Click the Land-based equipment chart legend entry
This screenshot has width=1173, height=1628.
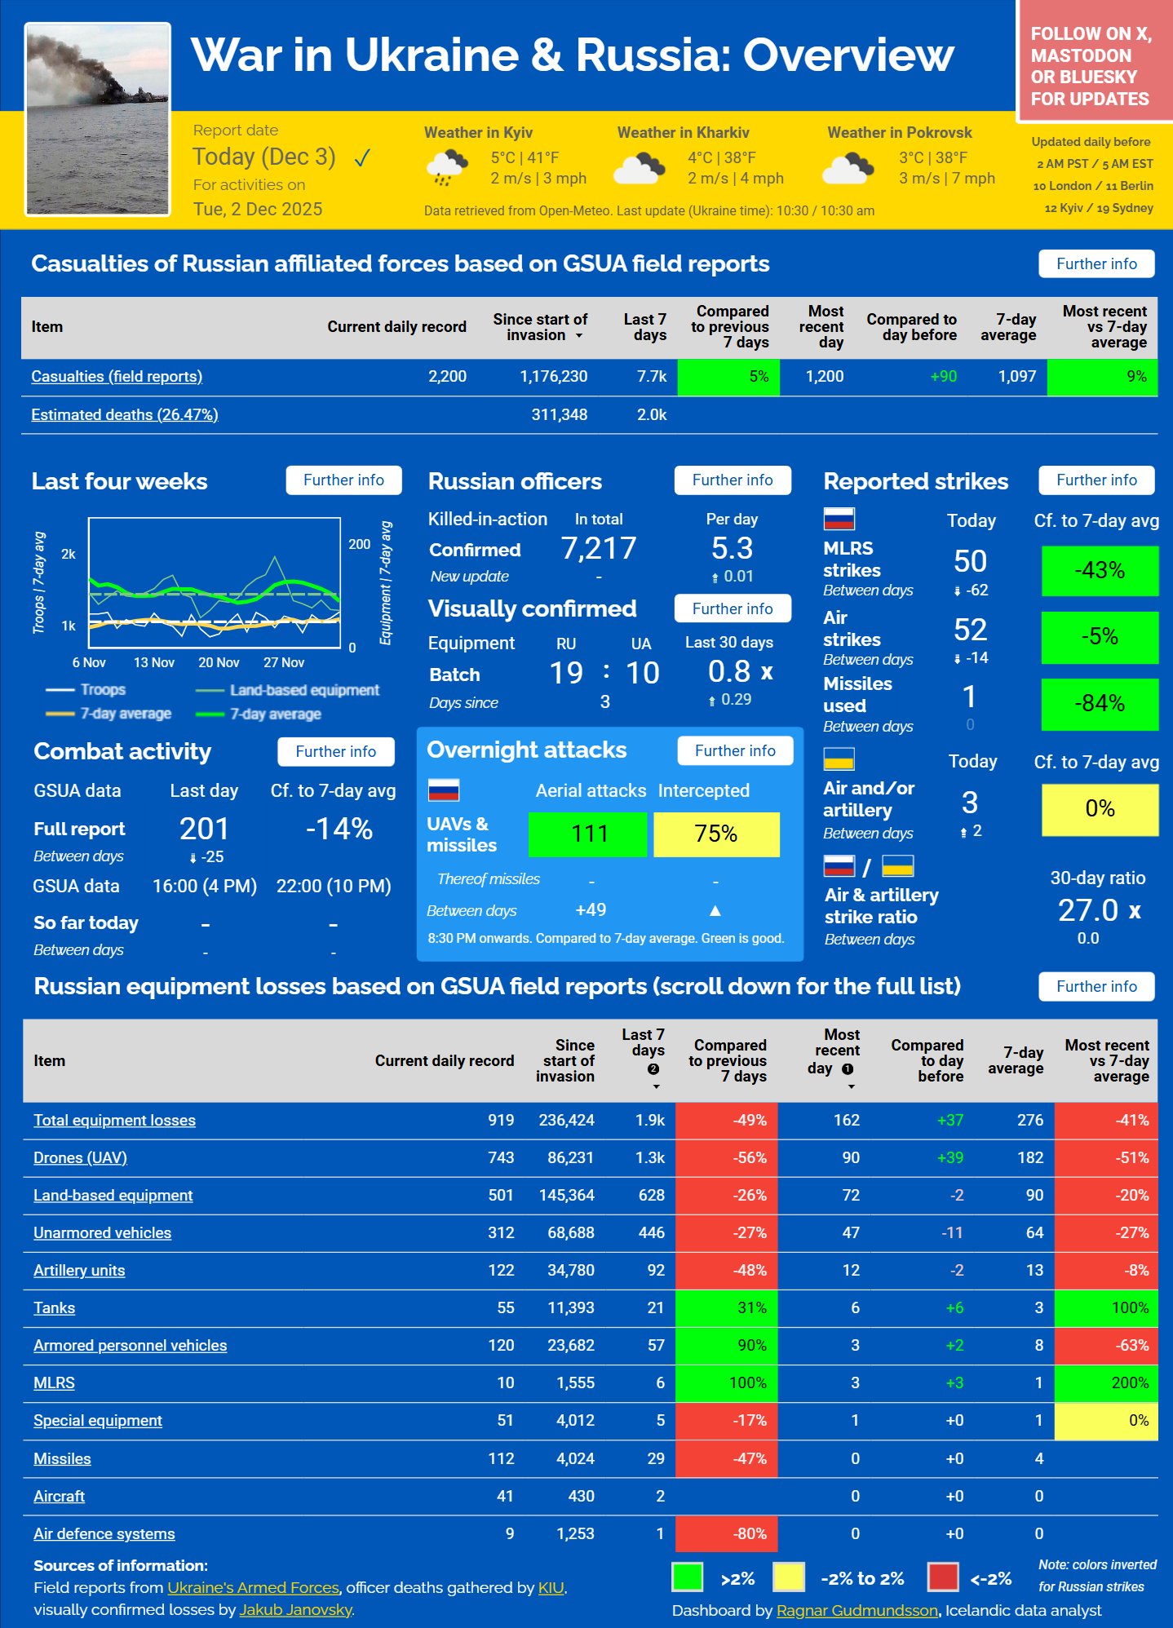pos(288,690)
